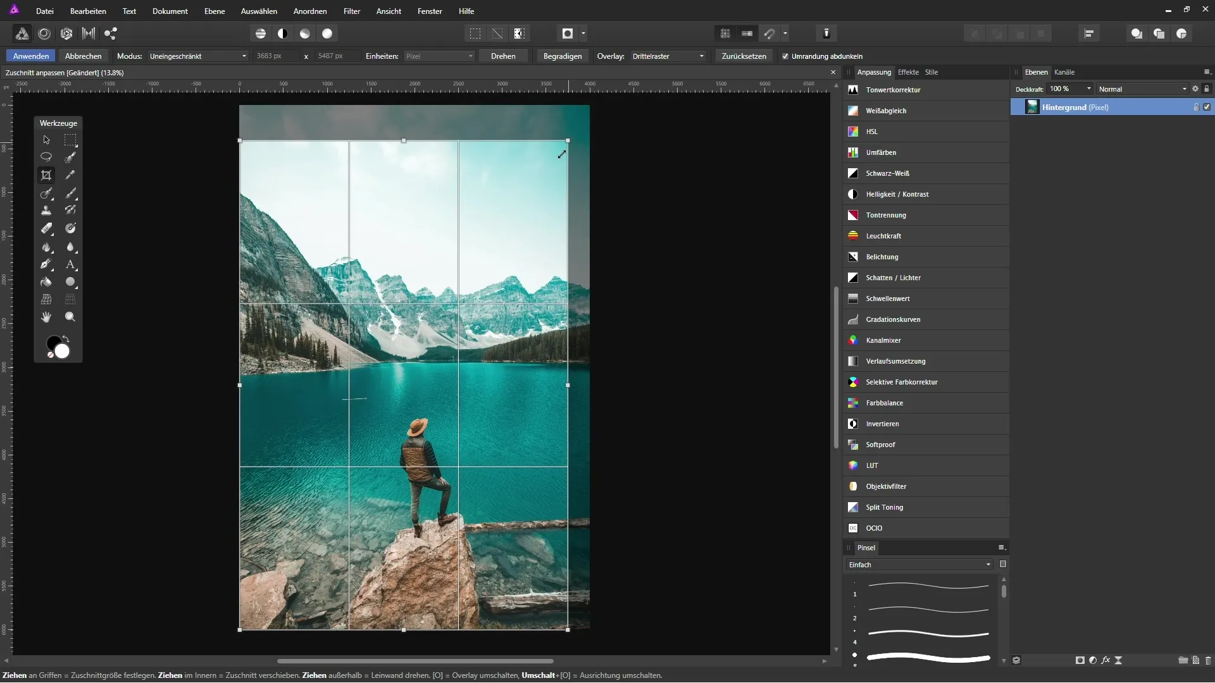Select the Hintergrund layer thumbnail
This screenshot has width=1215, height=683.
coord(1032,108)
